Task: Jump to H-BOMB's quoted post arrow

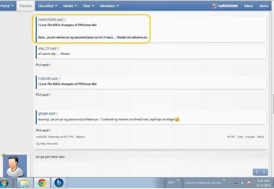Action: (x=59, y=79)
